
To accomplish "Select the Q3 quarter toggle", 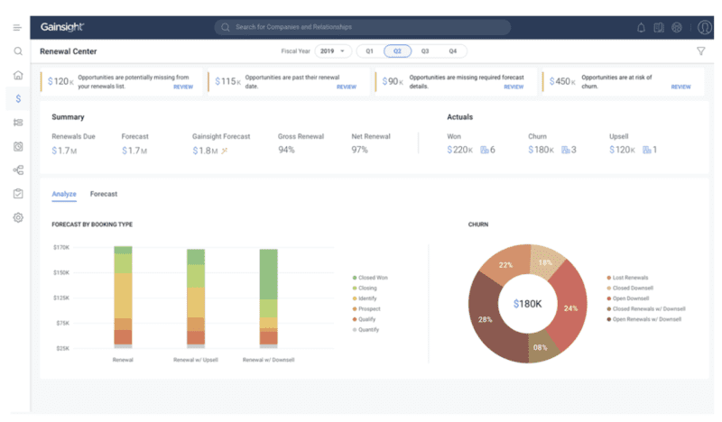I will click(424, 51).
